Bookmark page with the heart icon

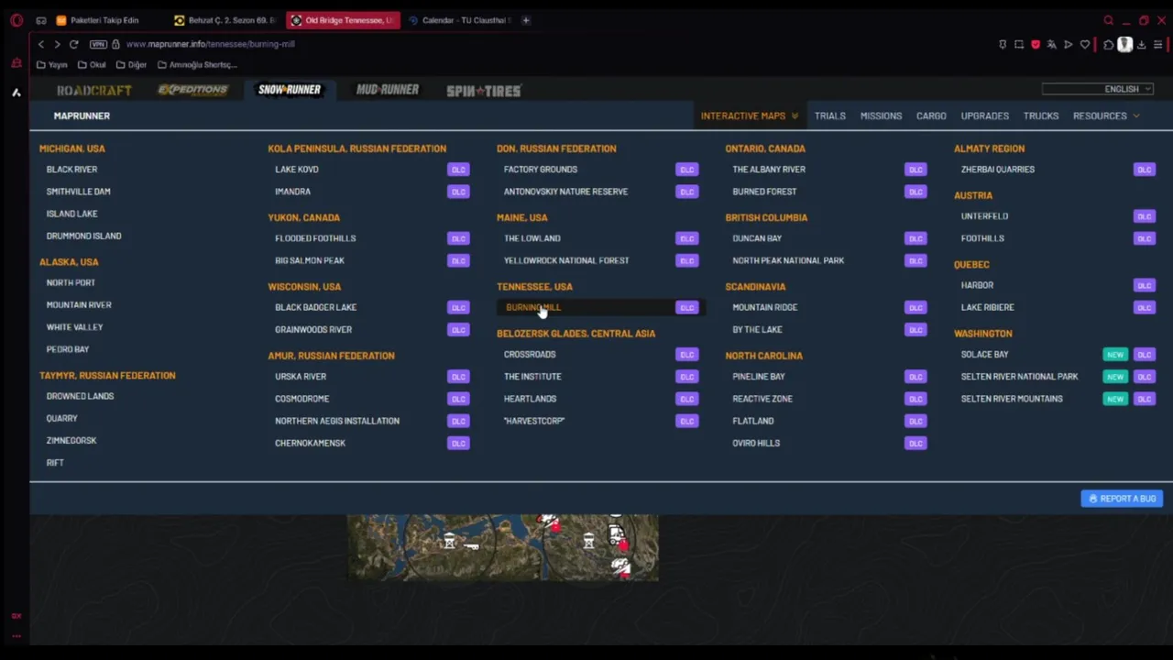pos(1085,44)
